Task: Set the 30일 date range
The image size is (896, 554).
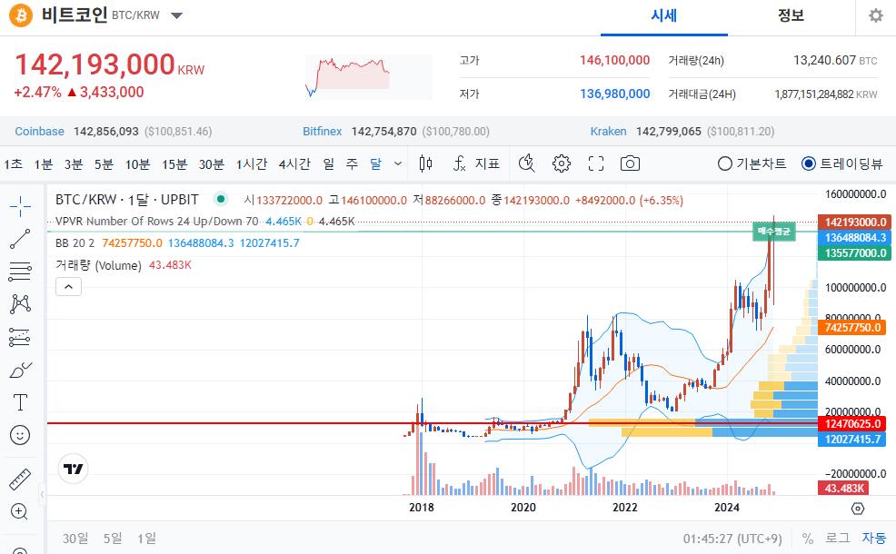Action: pos(75,539)
